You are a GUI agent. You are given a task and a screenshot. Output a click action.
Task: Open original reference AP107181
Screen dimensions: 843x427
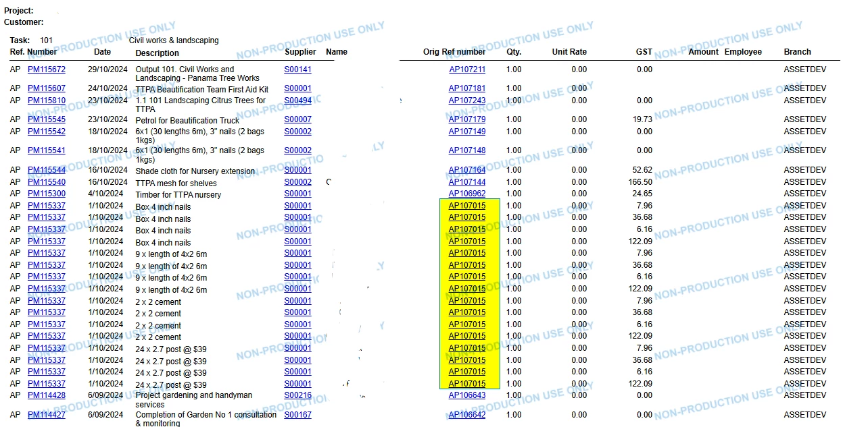(x=467, y=88)
